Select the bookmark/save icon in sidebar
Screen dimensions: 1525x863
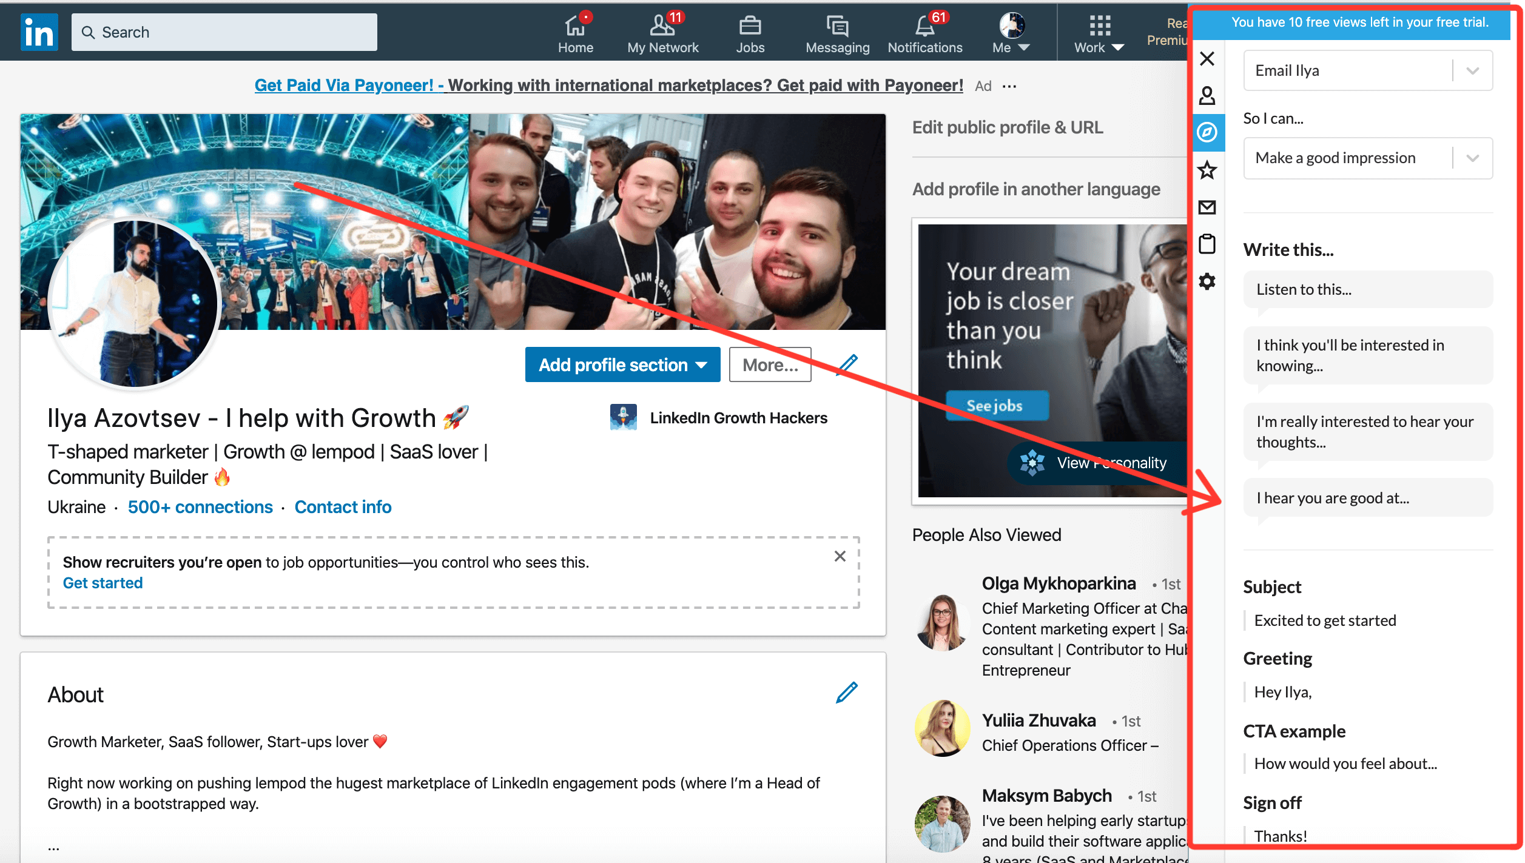pyautogui.click(x=1208, y=170)
